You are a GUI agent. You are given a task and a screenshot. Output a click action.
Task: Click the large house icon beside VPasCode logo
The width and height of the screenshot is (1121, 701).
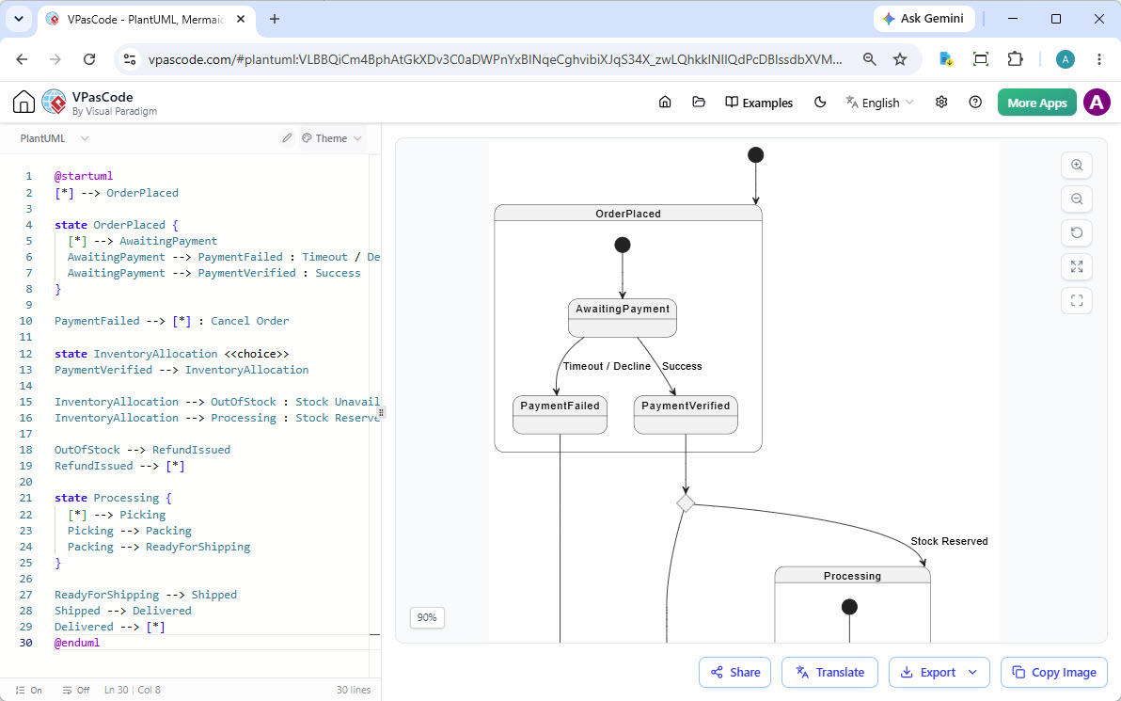[24, 103]
